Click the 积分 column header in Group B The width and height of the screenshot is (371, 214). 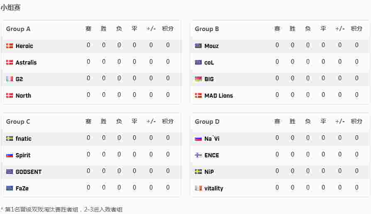pos(356,29)
